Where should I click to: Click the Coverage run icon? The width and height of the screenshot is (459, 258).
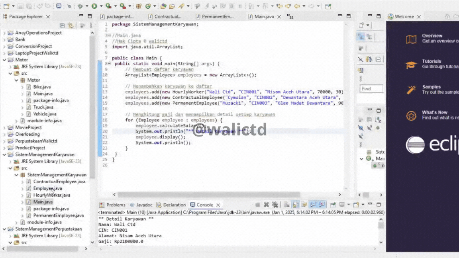[108, 6]
